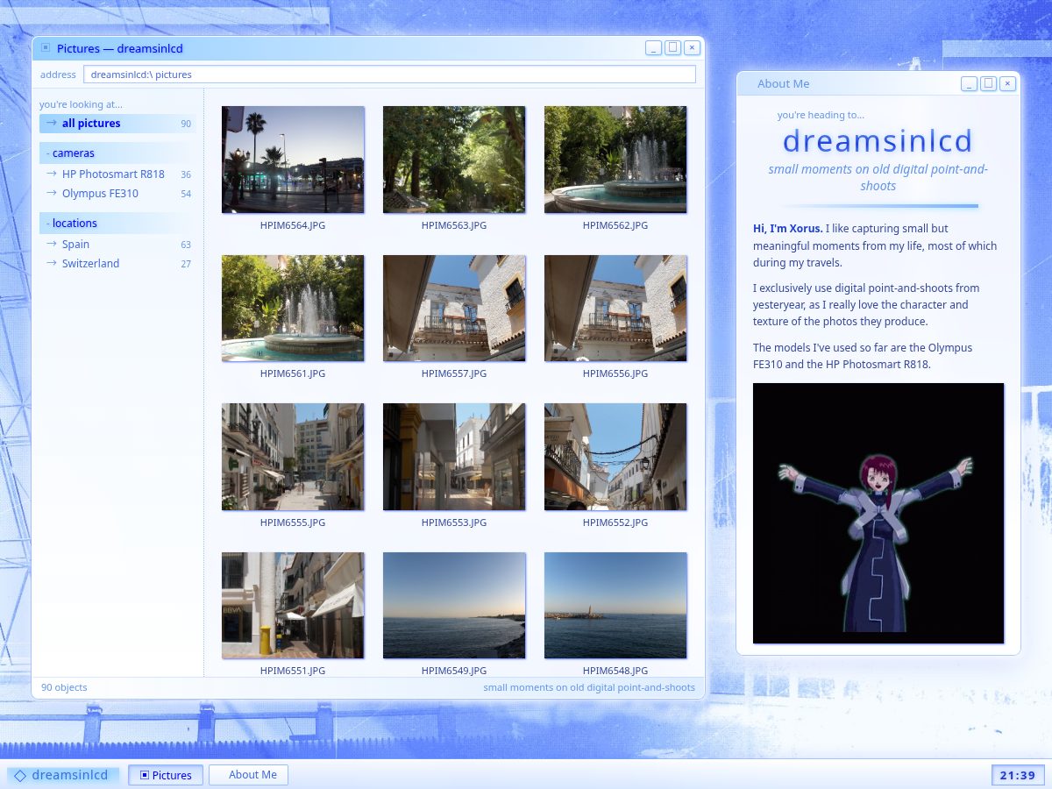The width and height of the screenshot is (1052, 789).
Task: Minimize the Pictures window
Action: [x=654, y=48]
